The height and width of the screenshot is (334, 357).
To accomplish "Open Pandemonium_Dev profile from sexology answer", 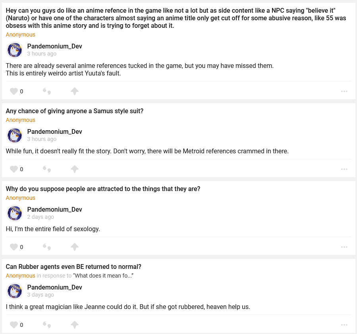I will click(x=54, y=209).
